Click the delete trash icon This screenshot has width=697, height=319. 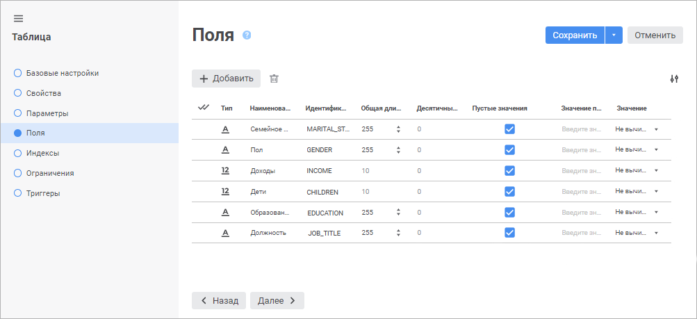point(274,79)
